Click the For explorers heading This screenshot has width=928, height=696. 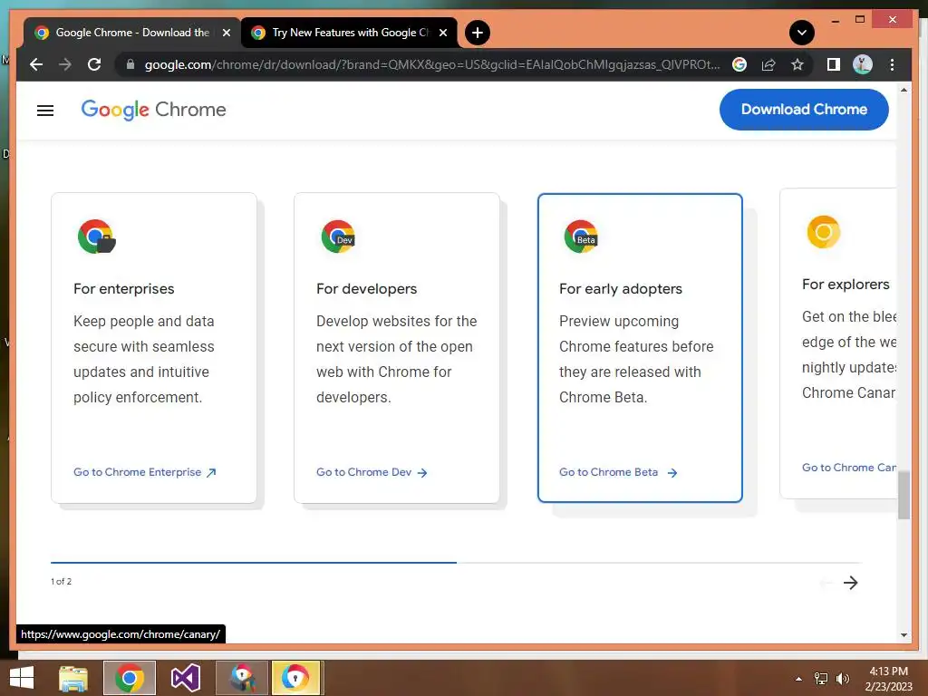pos(846,284)
